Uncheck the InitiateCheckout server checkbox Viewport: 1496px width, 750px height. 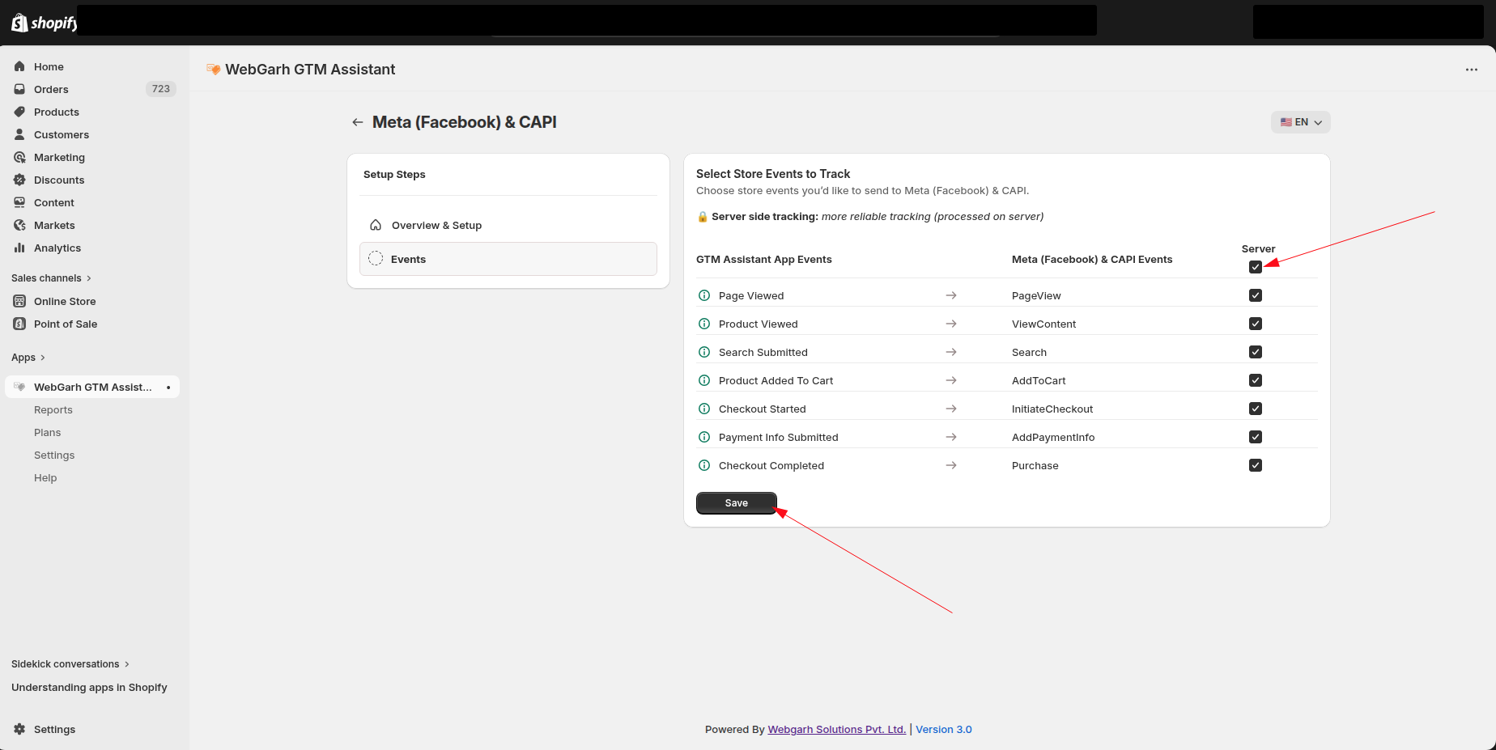pos(1256,409)
